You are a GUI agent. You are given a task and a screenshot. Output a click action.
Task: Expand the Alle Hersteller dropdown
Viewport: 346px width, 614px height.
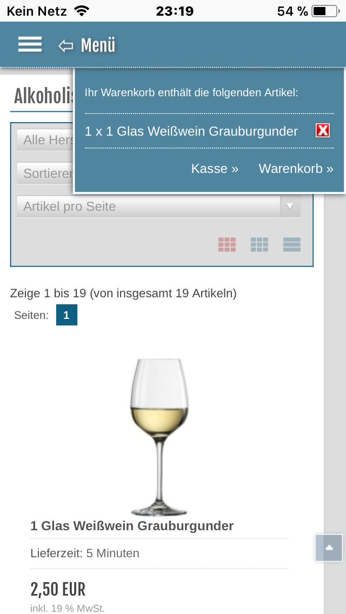click(x=45, y=140)
